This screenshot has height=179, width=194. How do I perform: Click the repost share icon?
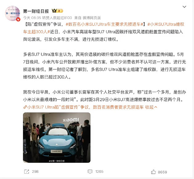click(26, 172)
